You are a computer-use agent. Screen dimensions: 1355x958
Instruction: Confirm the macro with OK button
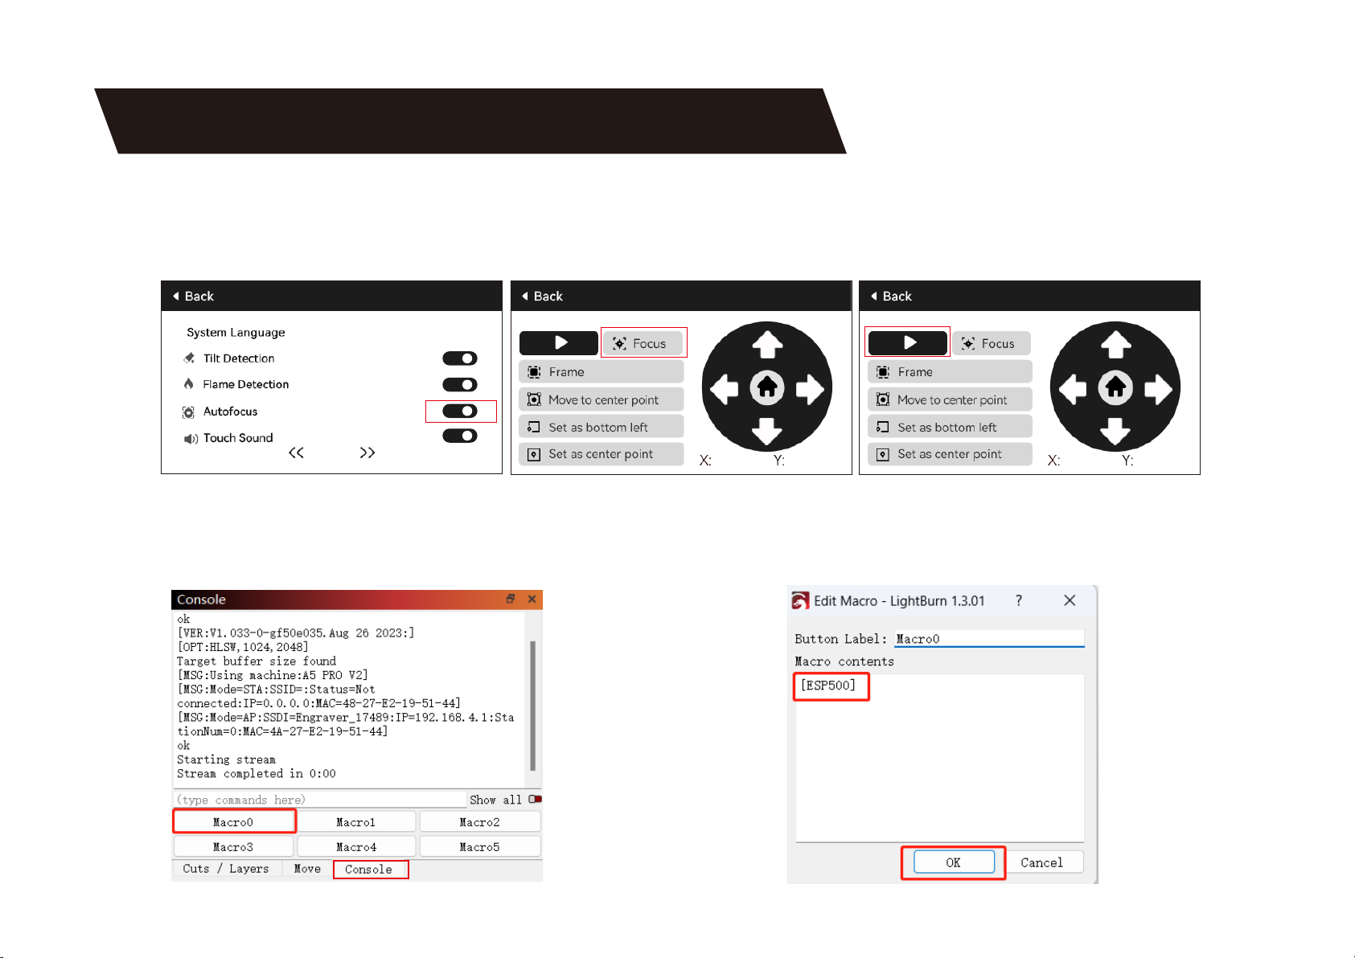click(x=953, y=862)
